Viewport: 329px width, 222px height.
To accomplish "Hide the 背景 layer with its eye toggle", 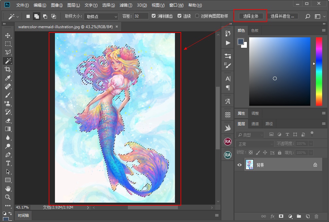I will (x=240, y=165).
